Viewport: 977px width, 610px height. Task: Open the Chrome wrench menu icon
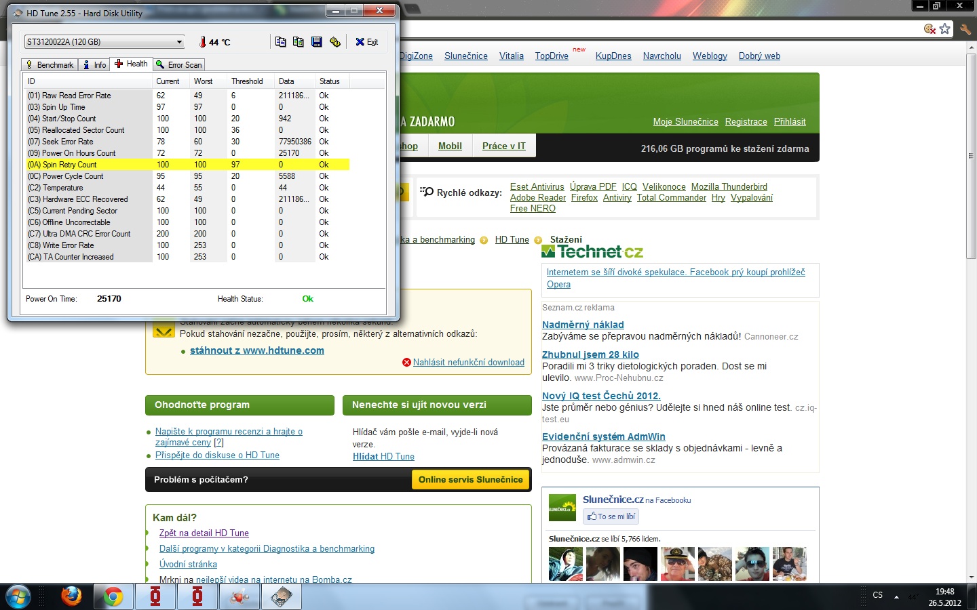[x=965, y=28]
